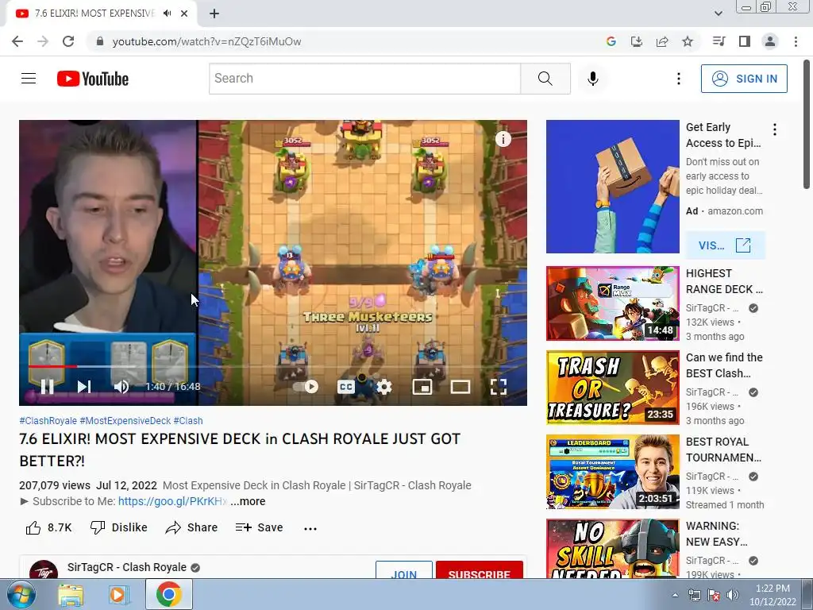Dislike the video
Screen dimensions: 813x610
119,527
